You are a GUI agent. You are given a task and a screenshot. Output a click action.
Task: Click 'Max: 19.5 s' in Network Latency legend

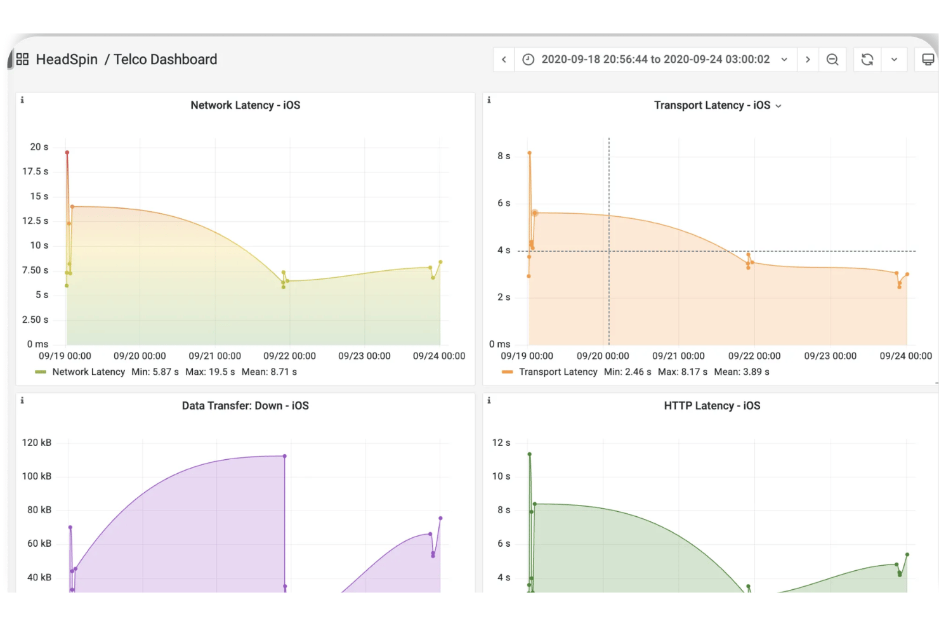click(210, 372)
